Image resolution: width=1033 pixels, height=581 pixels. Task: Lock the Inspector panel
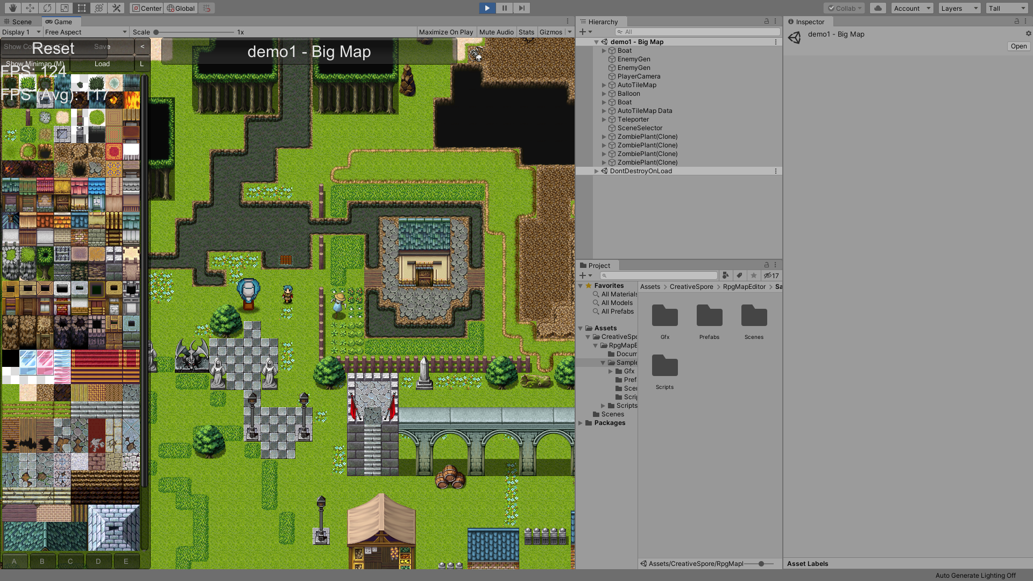1017,22
